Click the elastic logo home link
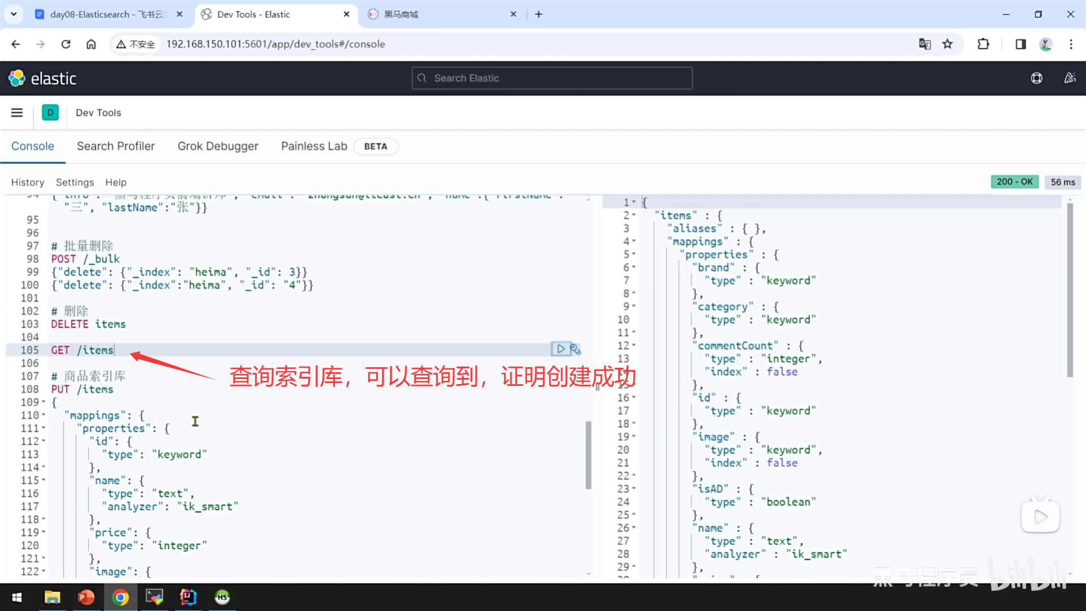 point(42,78)
